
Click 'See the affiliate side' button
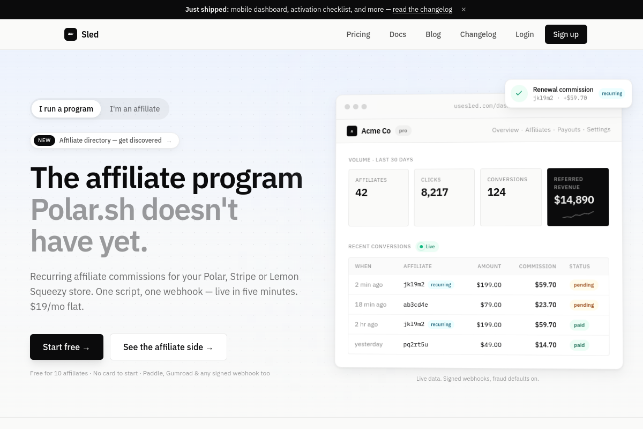168,347
